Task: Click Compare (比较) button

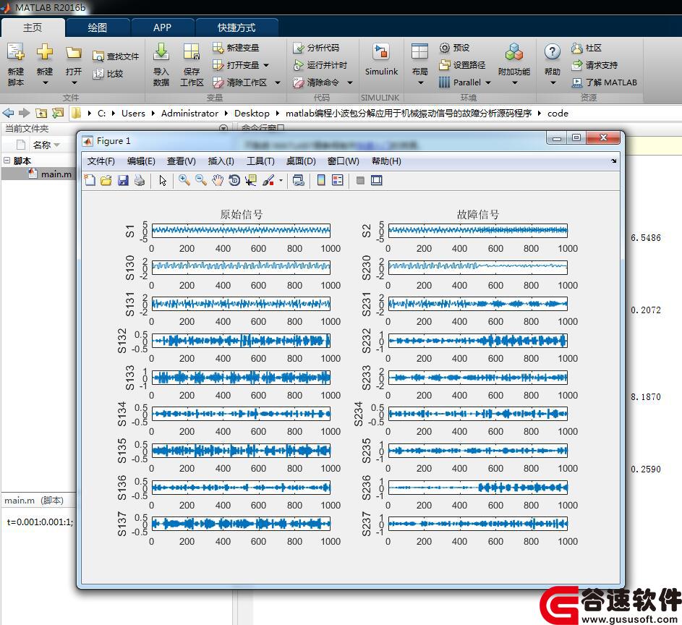Action: [x=108, y=74]
